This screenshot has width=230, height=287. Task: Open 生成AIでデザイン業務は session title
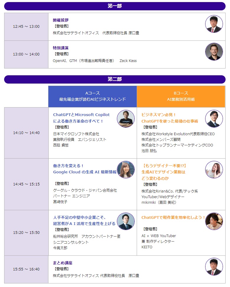[x=163, y=172]
